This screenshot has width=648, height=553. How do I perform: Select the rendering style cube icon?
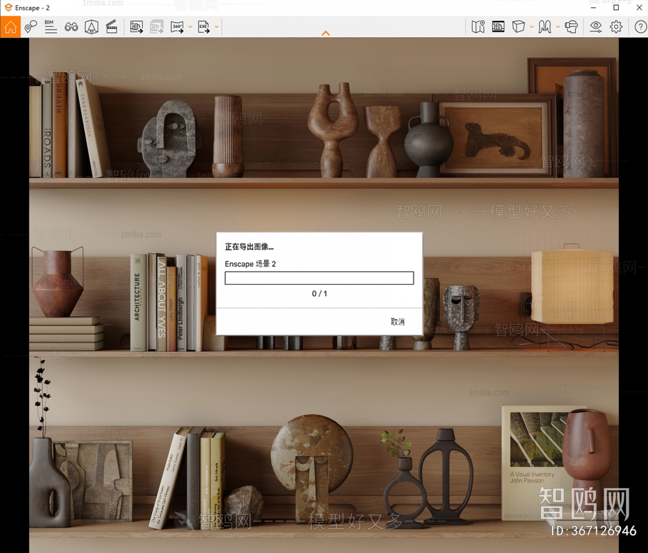coord(518,27)
